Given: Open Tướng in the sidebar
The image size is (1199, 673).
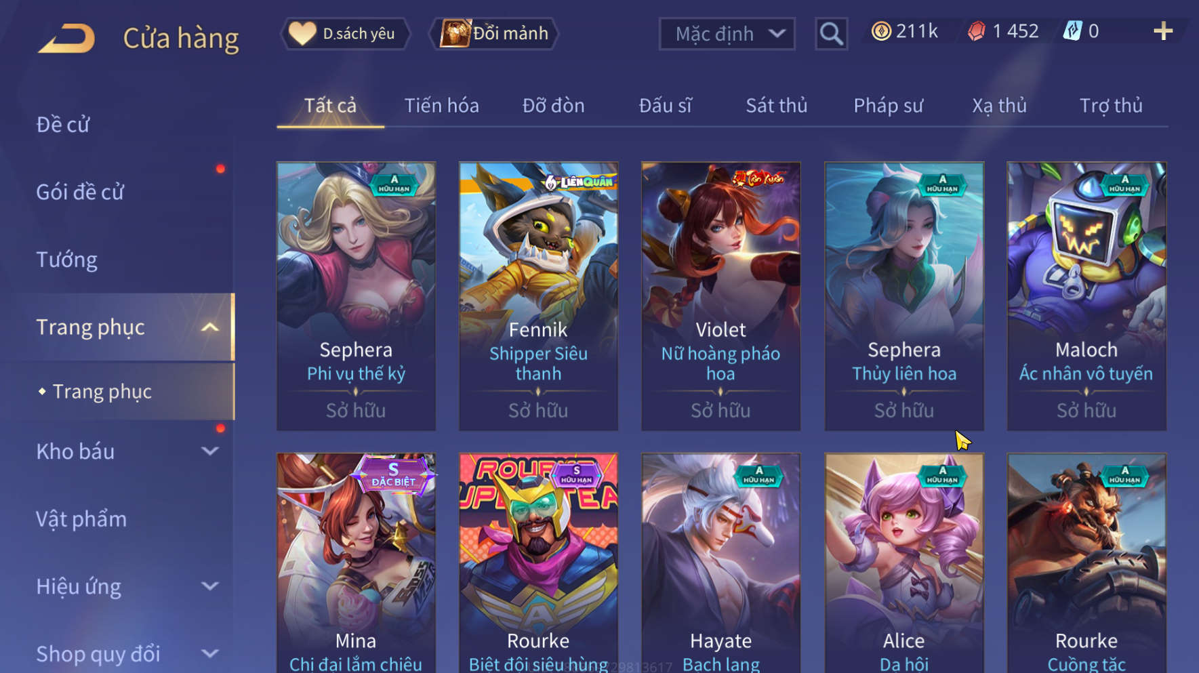Looking at the screenshot, I should point(66,260).
